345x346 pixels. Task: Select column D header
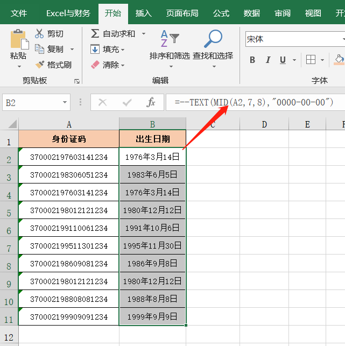point(264,124)
